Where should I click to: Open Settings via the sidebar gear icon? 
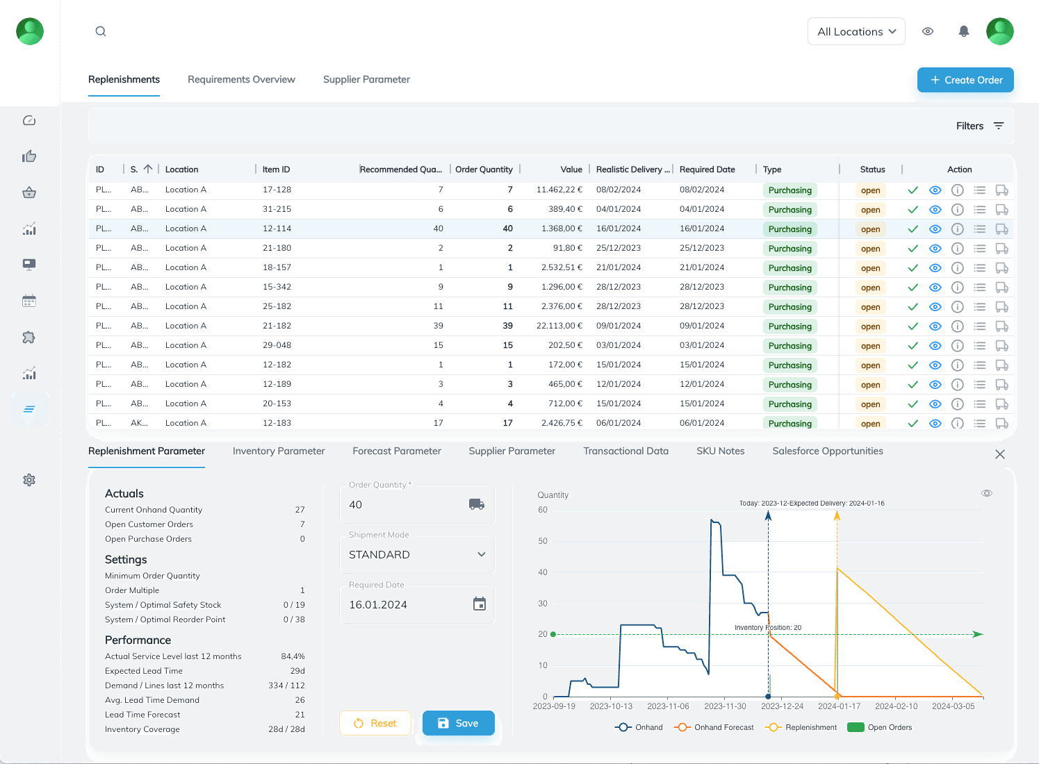(28, 479)
